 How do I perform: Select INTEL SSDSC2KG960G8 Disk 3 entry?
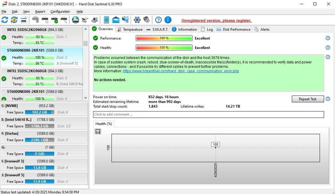pos(42,78)
